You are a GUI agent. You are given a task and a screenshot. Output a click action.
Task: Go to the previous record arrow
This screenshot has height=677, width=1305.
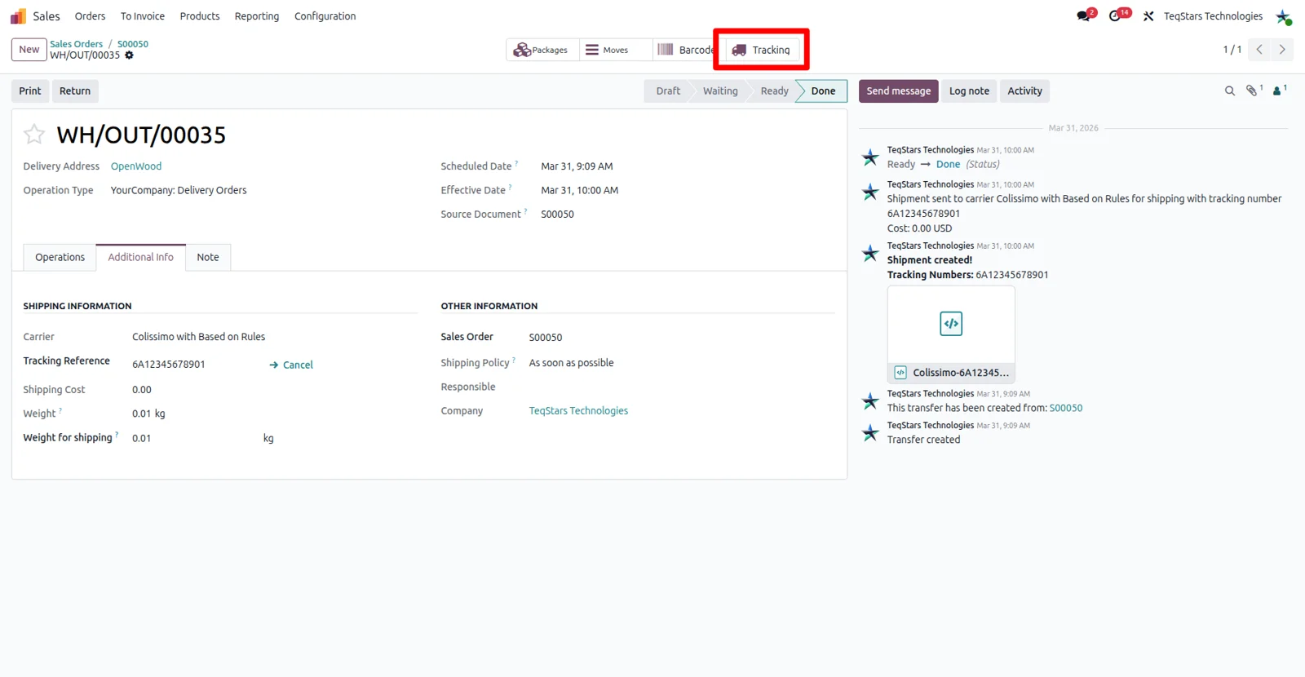1259,50
